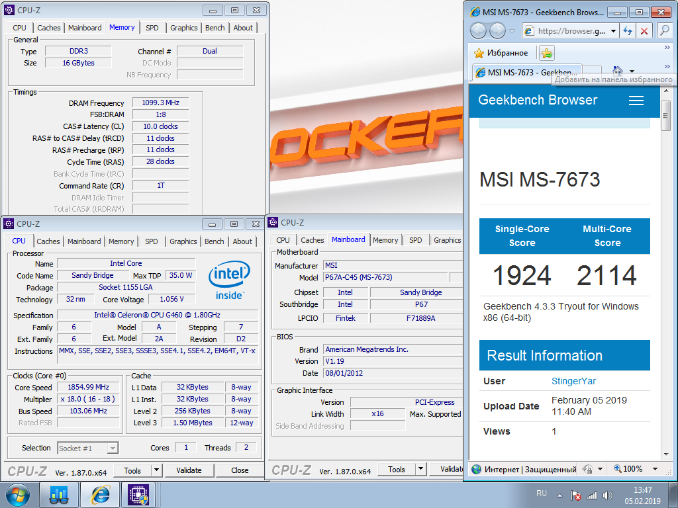Click the multi-core score 2114
The image size is (678, 508).
(x=606, y=275)
